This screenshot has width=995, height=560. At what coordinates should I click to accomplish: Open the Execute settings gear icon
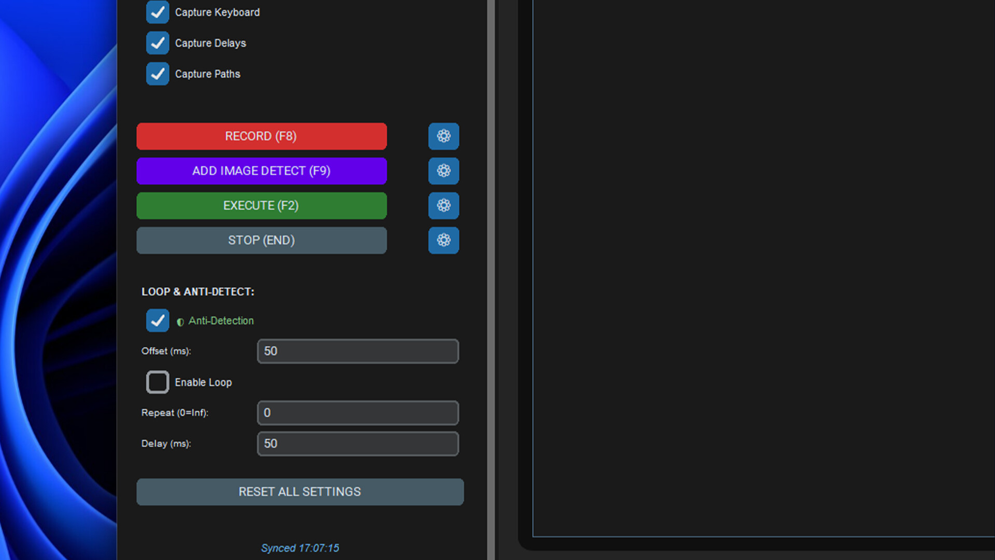pyautogui.click(x=444, y=206)
